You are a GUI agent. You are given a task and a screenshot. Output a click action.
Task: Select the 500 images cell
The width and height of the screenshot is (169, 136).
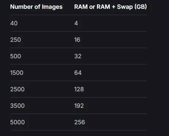[x=15, y=56]
